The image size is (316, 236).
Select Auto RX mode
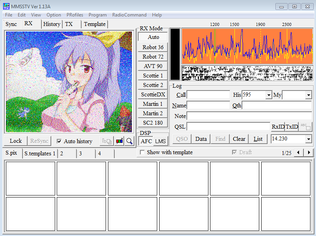153,37
